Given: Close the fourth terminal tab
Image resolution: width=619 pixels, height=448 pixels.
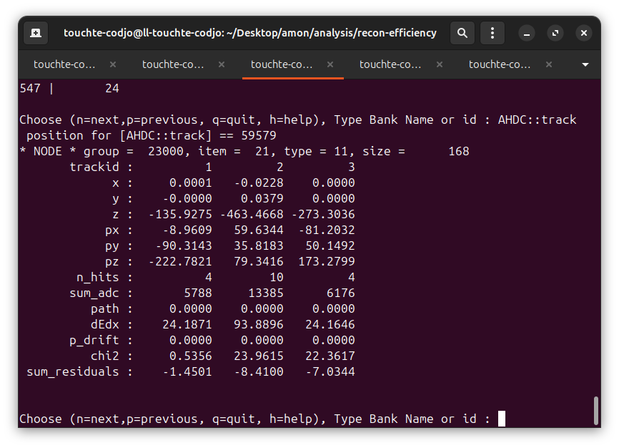Looking at the screenshot, I should [x=440, y=64].
